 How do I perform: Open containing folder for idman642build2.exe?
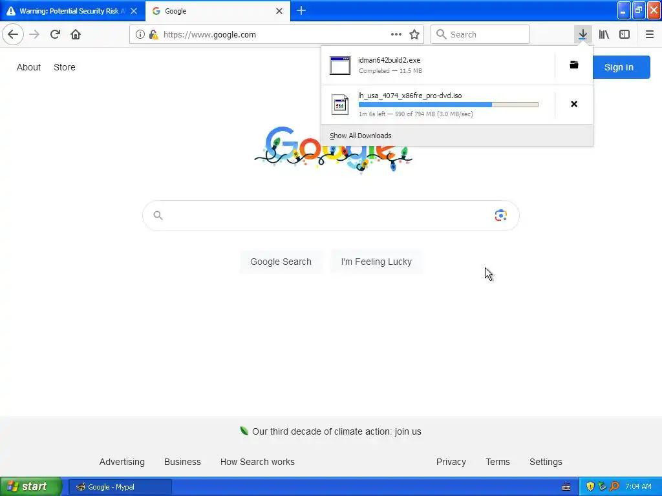[x=574, y=65]
